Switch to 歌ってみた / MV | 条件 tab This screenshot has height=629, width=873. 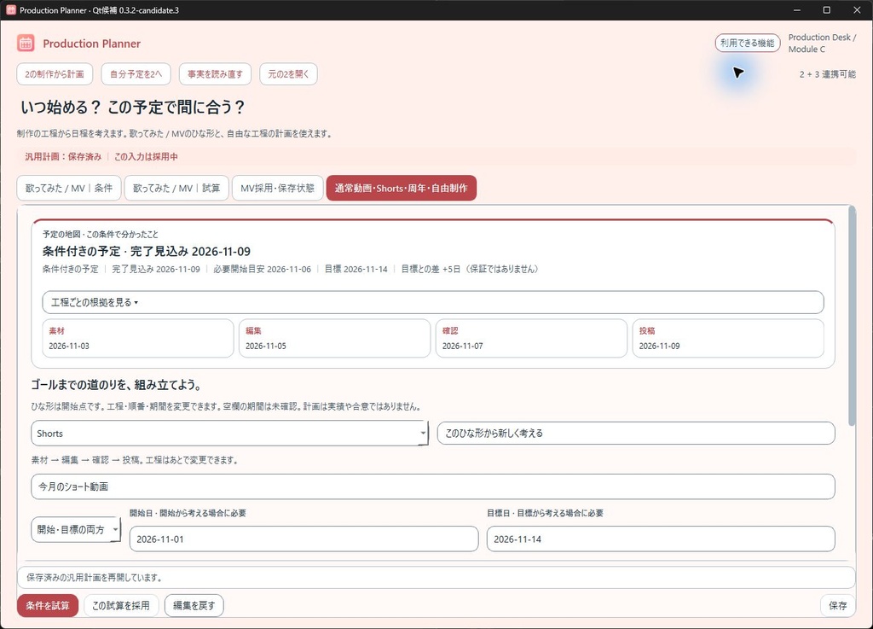click(69, 189)
